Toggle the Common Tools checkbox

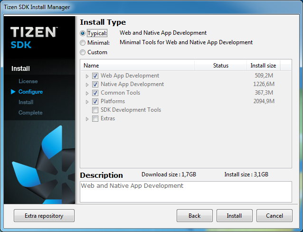pos(95,93)
